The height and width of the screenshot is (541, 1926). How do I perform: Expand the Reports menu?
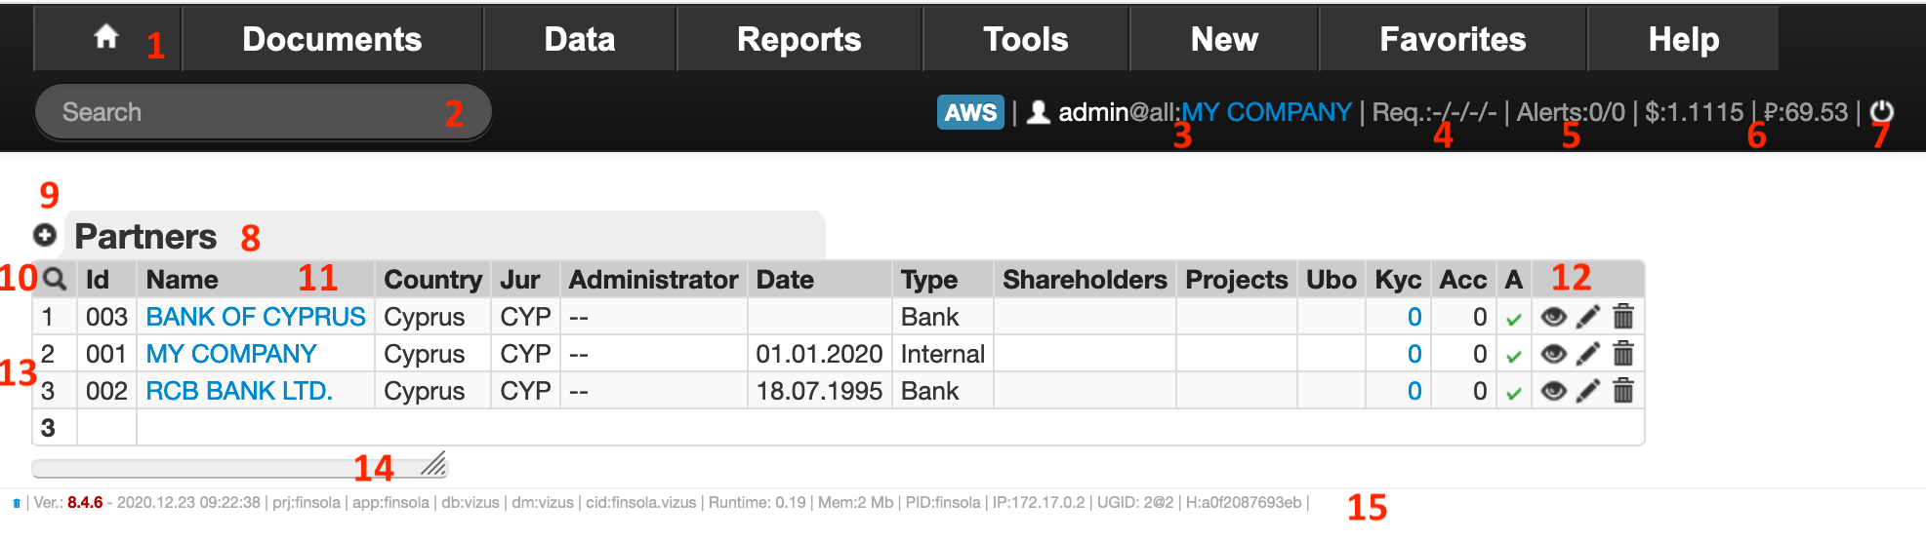(799, 39)
